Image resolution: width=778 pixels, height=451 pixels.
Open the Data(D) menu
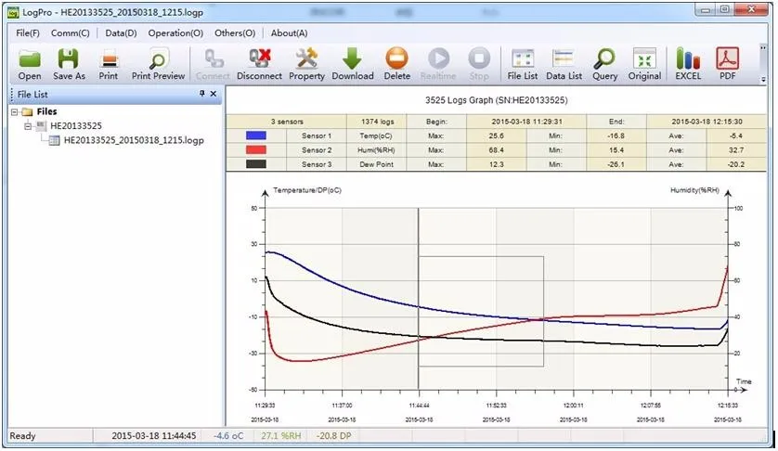tap(121, 33)
